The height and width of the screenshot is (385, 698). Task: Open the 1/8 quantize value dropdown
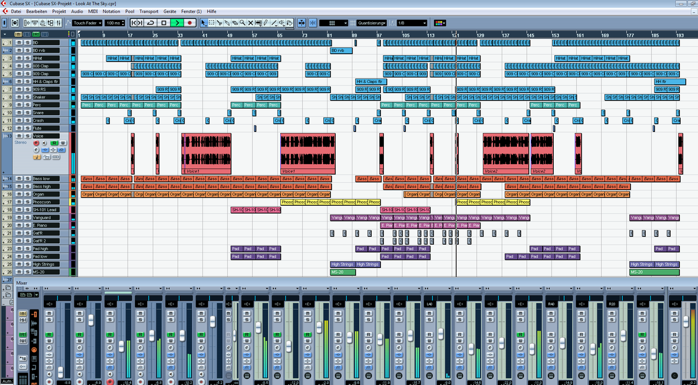click(x=412, y=23)
